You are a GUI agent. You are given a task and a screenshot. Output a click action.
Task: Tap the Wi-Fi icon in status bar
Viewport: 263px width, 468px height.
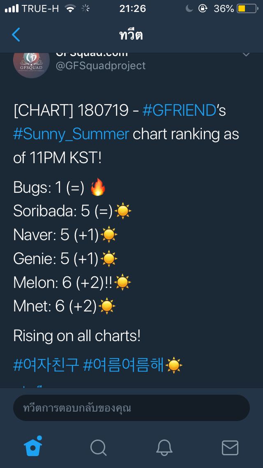(70, 9)
